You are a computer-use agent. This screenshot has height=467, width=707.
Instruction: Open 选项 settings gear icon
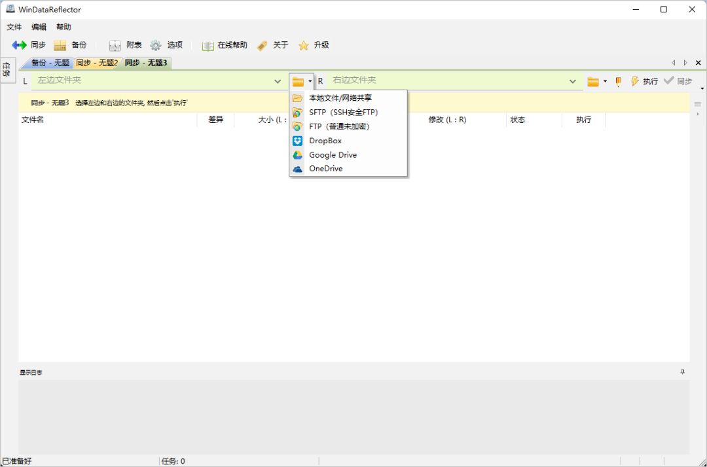[156, 45]
